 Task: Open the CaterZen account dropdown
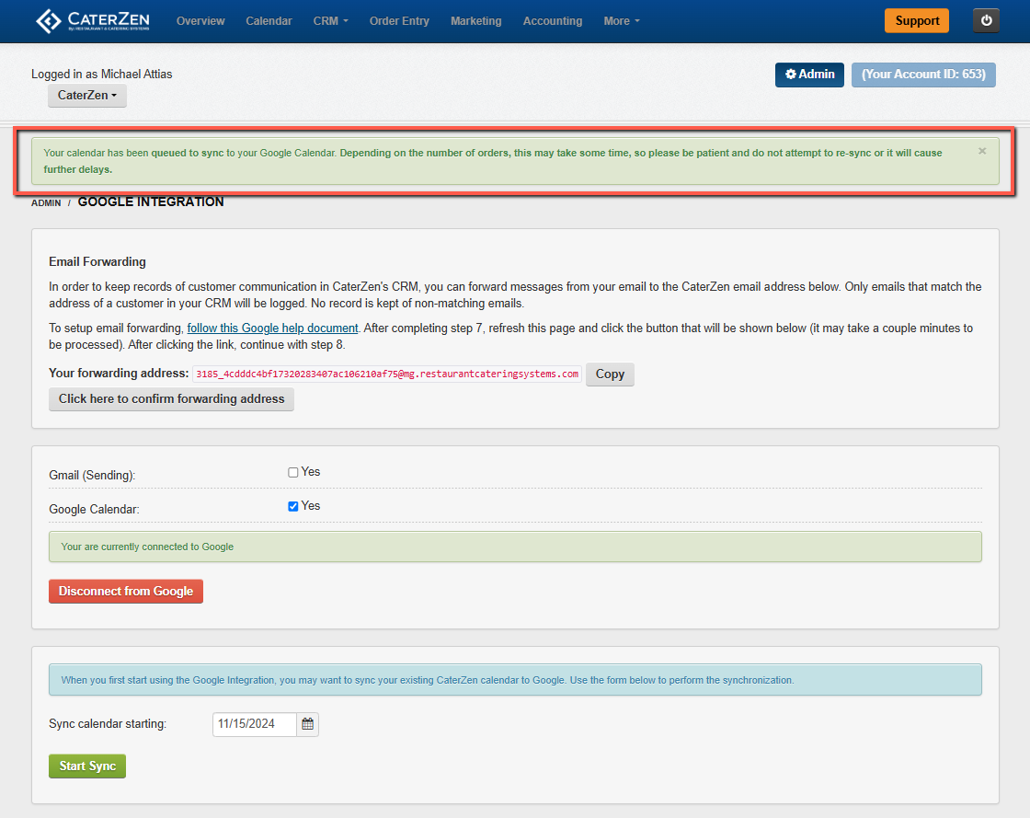pyautogui.click(x=87, y=96)
